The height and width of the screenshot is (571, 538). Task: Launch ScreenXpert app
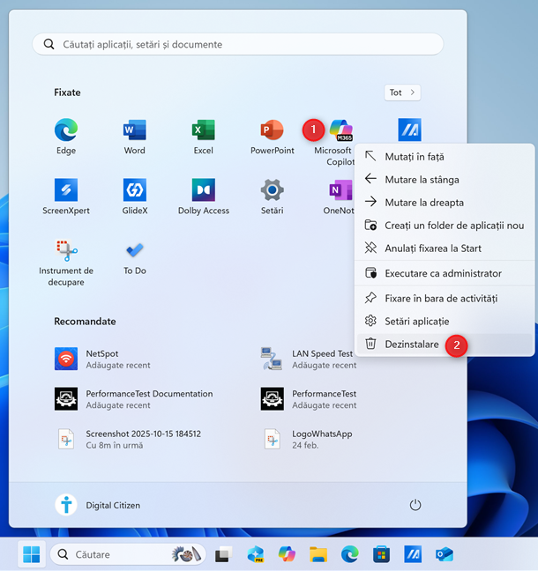pos(66,197)
